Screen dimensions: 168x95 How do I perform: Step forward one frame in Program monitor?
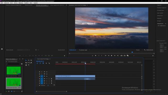115,56
